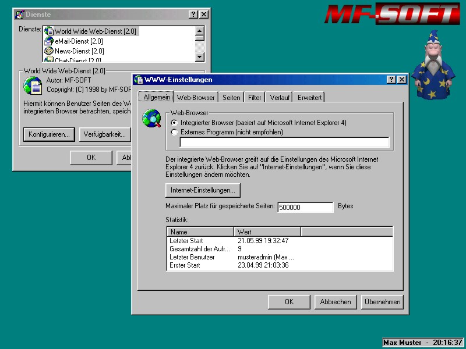Viewport: 466px width, 349px height.
Task: Click the Übernehmen button
Action: coord(382,302)
